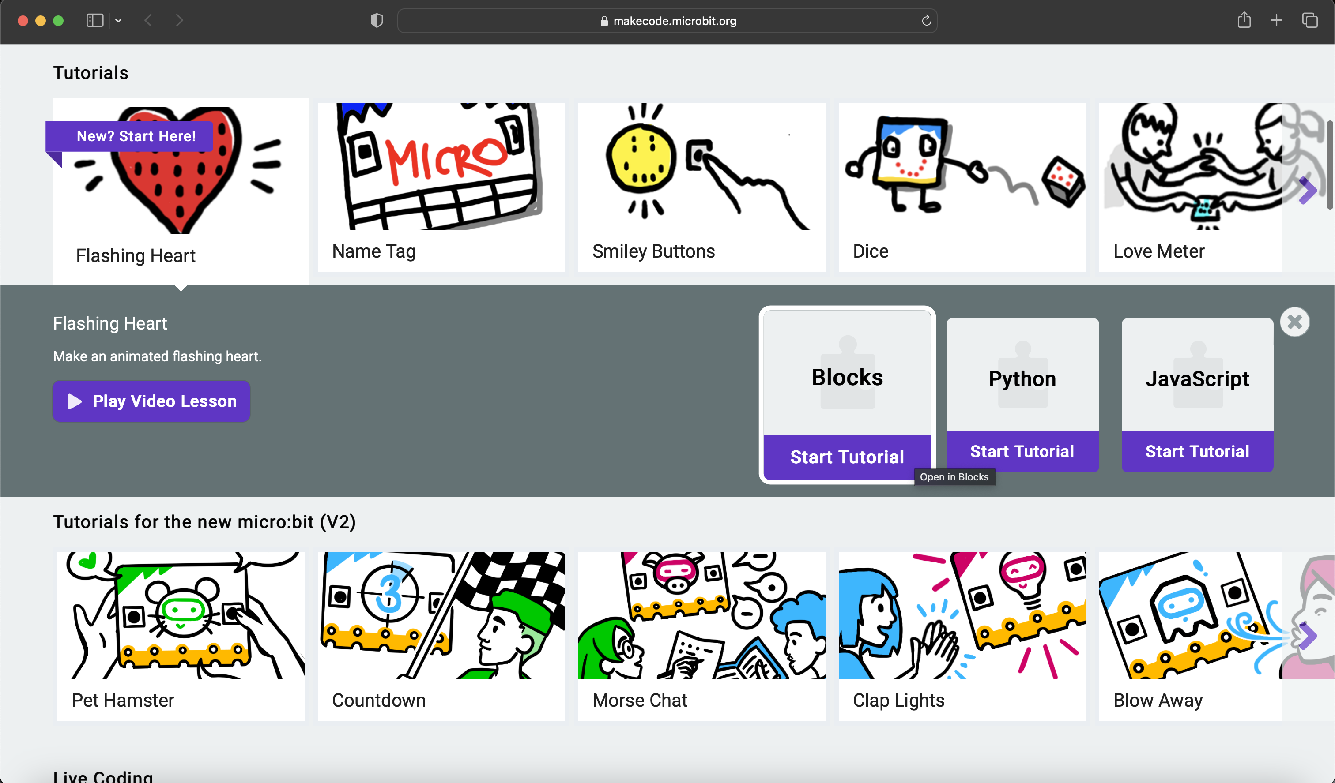Screen dimensions: 1335x783
Task: Select the Name Tag tutorial card
Action: click(441, 187)
